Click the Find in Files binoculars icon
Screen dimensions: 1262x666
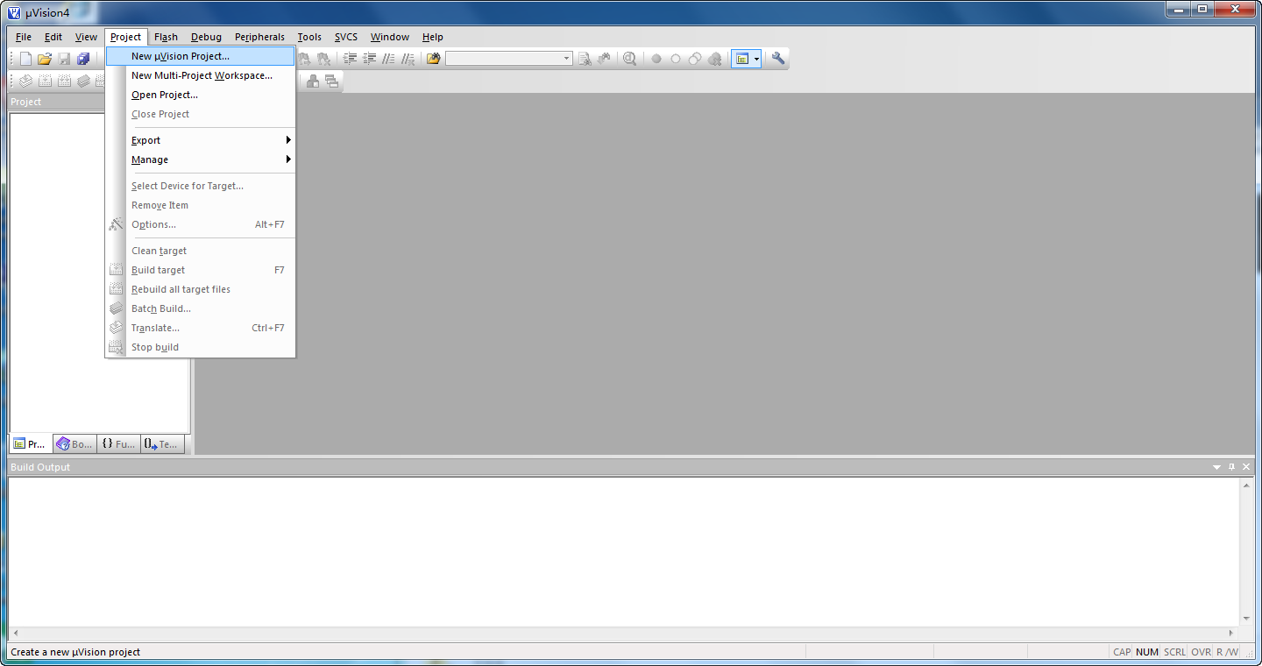[433, 59]
